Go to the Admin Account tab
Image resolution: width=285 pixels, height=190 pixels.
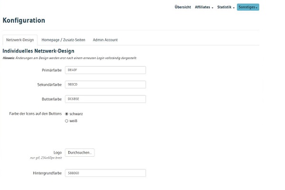pos(105,40)
